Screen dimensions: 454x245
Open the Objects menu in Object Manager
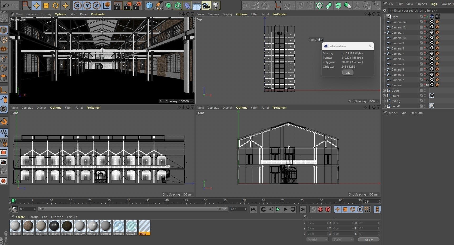[x=422, y=4]
